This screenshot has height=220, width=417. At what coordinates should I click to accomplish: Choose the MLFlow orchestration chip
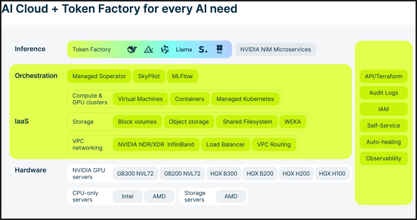pos(182,76)
